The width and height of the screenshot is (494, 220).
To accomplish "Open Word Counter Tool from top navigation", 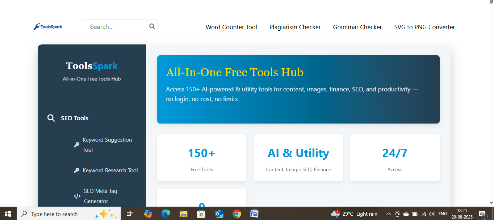I will click(231, 27).
